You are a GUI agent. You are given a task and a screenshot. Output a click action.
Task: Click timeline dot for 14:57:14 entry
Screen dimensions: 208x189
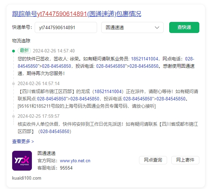point(14,84)
